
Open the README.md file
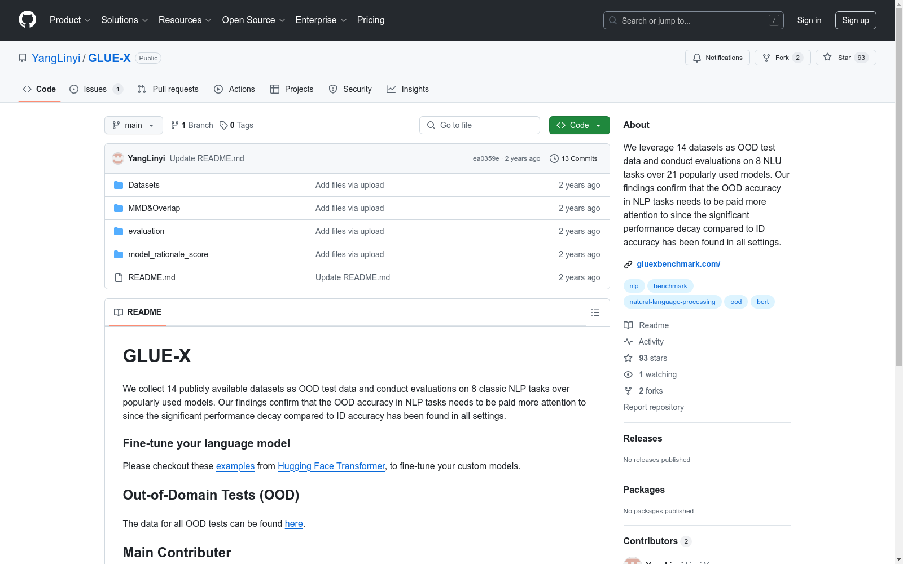pos(152,277)
